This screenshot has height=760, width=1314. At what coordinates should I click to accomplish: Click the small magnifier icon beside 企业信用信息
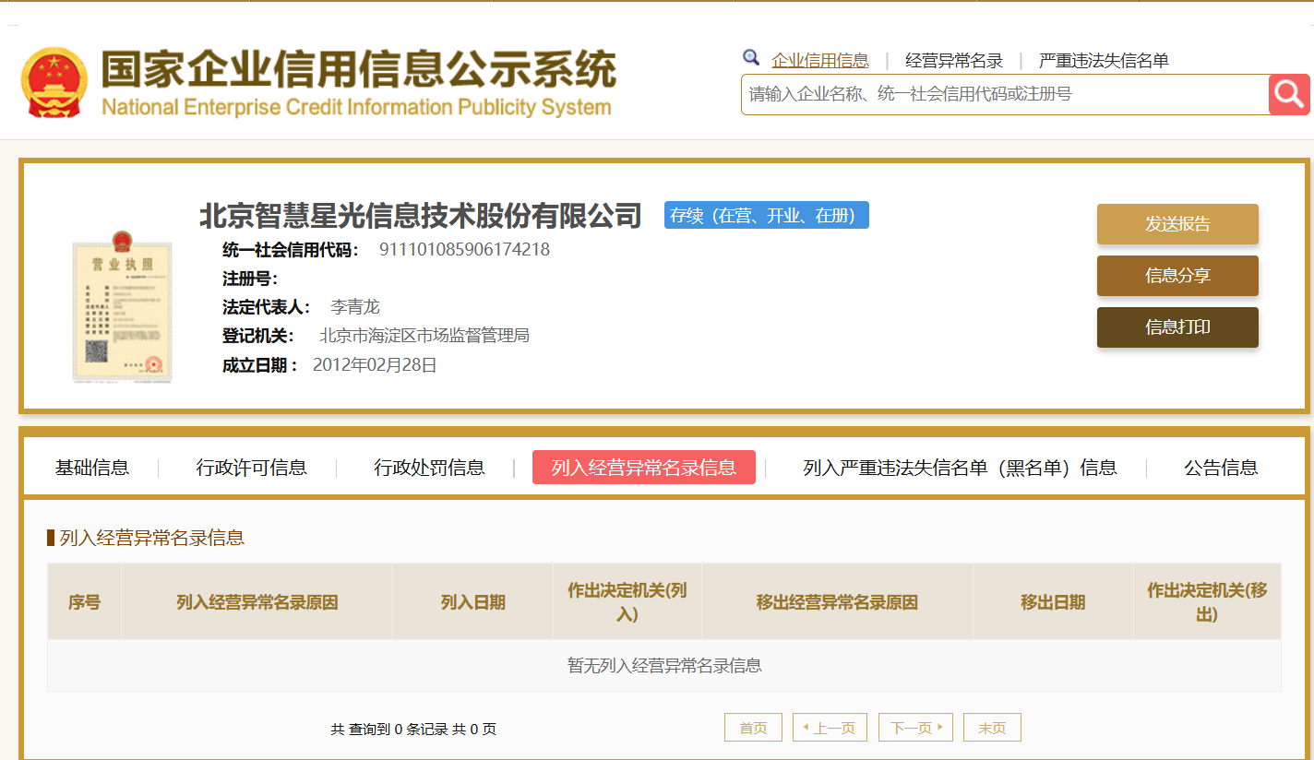(751, 58)
